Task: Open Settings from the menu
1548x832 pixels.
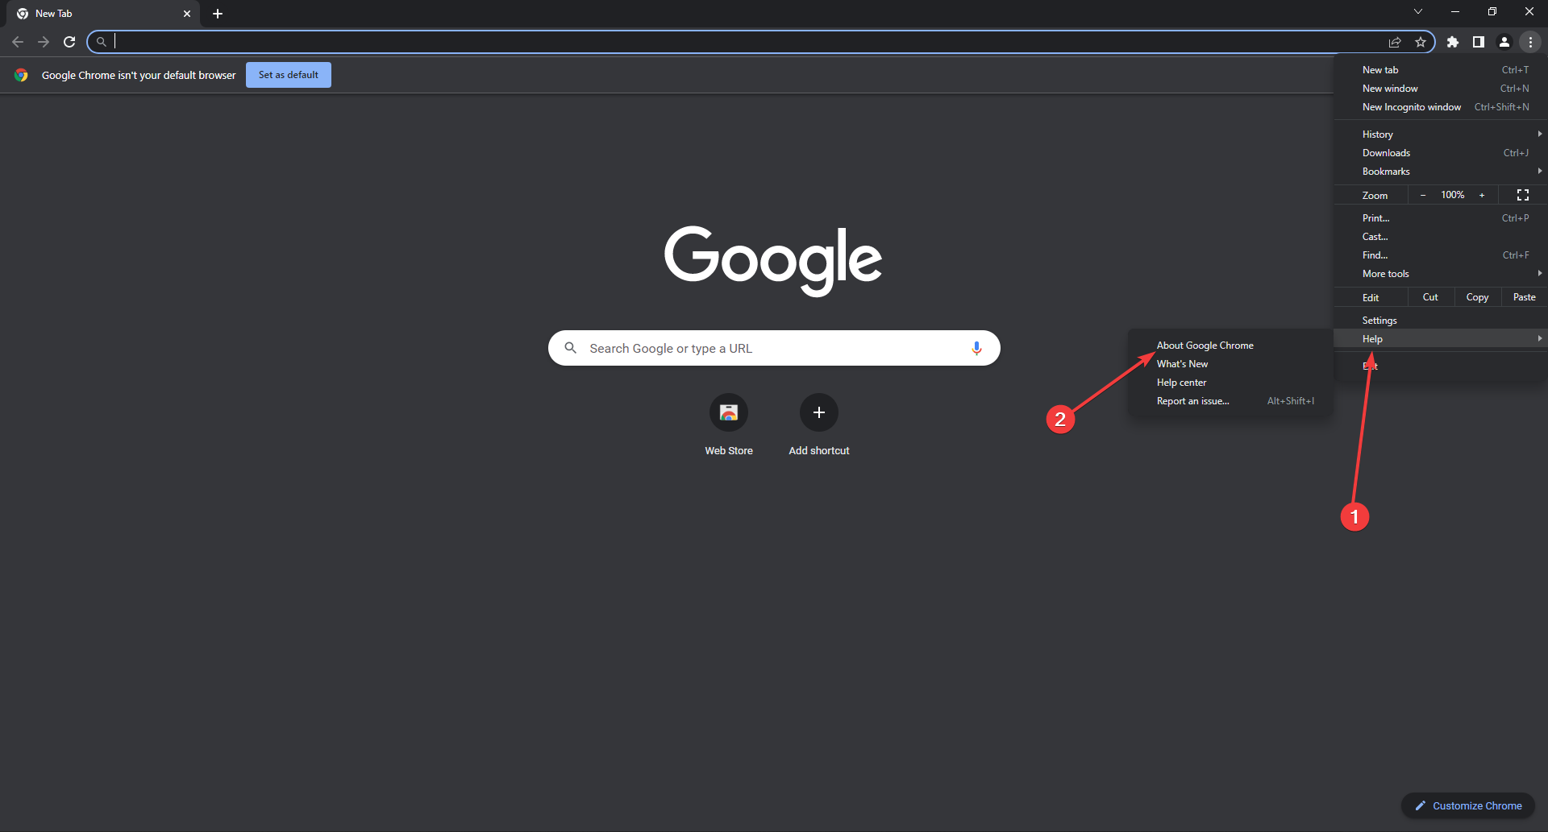Action: (1440, 321)
